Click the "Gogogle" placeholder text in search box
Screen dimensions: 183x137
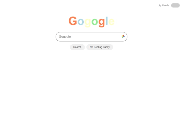coord(65,37)
